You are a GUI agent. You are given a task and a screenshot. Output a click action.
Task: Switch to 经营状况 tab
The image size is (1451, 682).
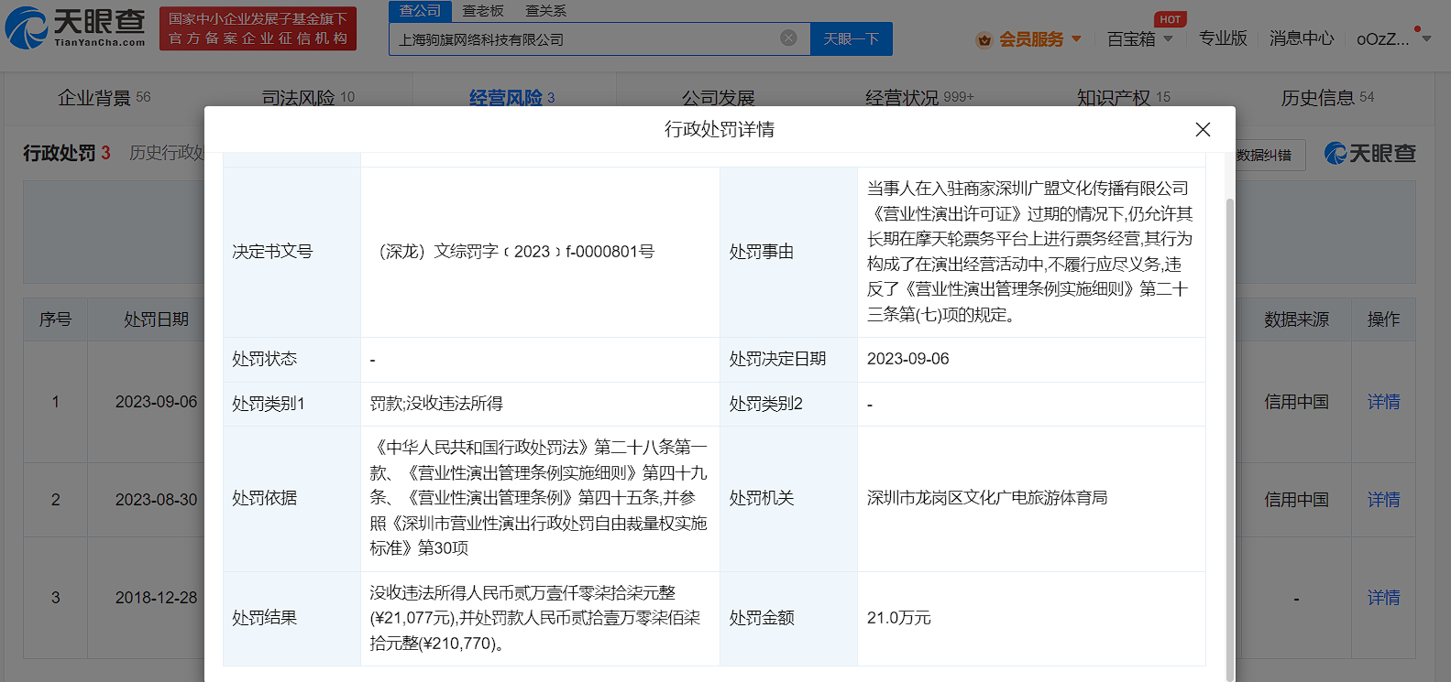pos(919,97)
